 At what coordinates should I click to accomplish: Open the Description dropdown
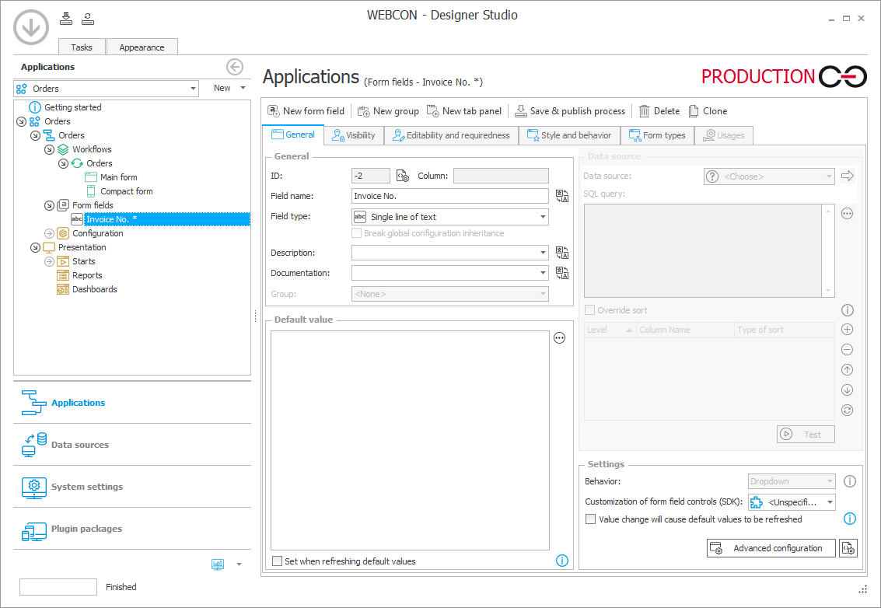543,253
